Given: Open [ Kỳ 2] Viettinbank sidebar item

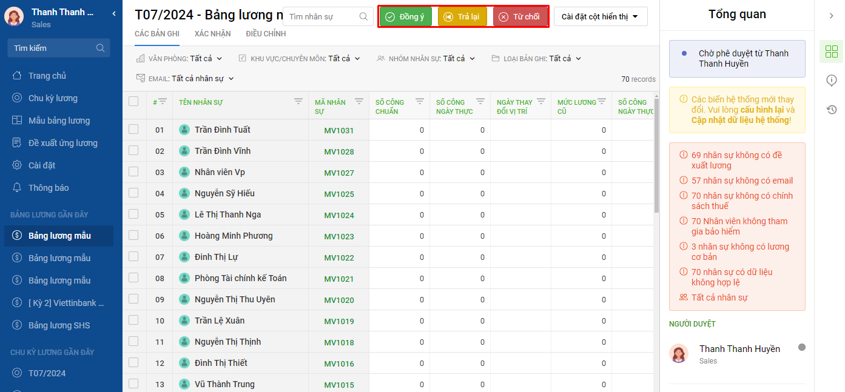Looking at the screenshot, I should [59, 303].
